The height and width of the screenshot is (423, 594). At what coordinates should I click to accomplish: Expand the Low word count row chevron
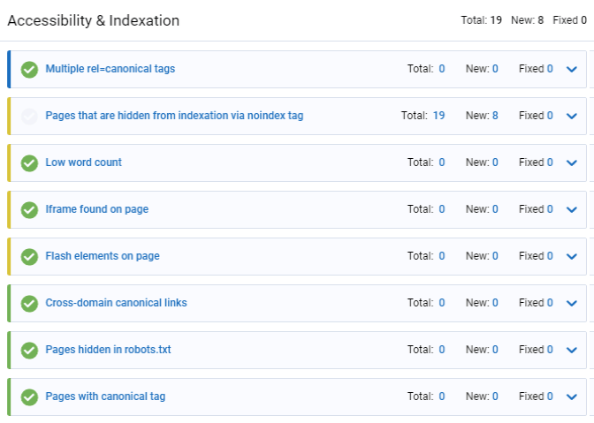point(572,163)
